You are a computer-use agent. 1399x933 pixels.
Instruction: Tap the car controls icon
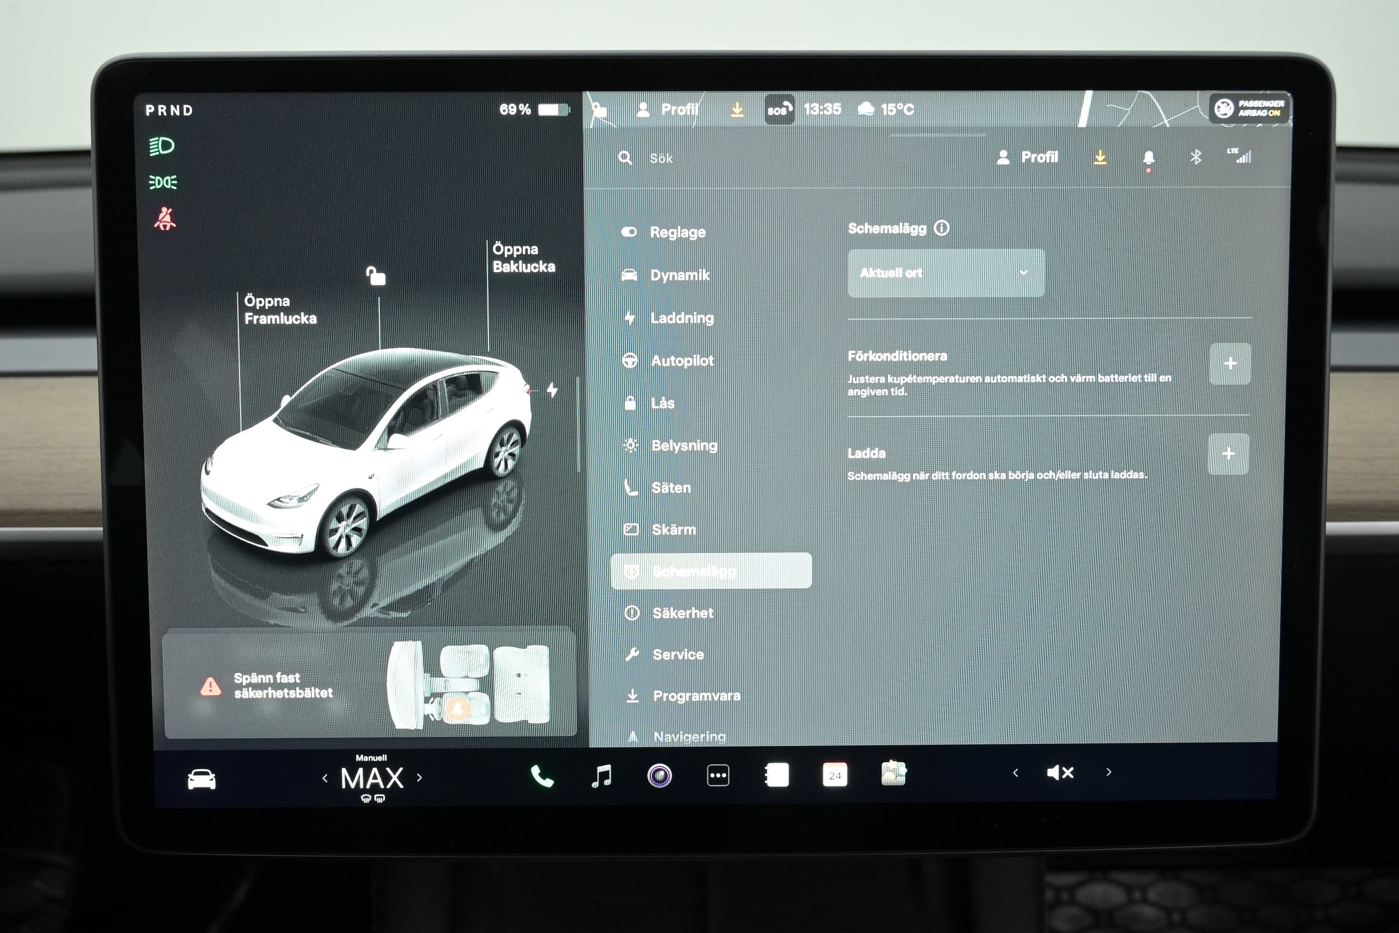[201, 779]
